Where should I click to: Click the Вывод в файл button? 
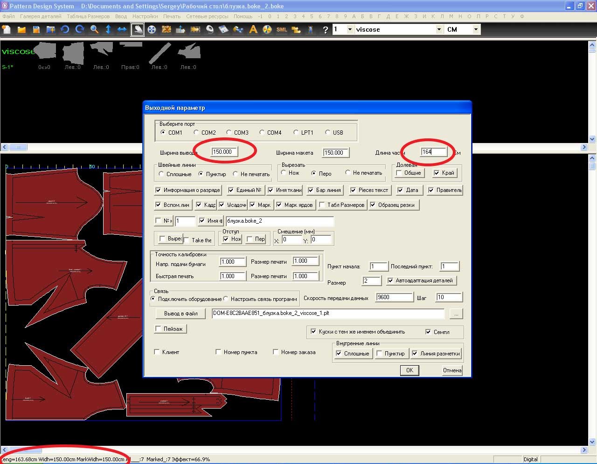(x=181, y=314)
